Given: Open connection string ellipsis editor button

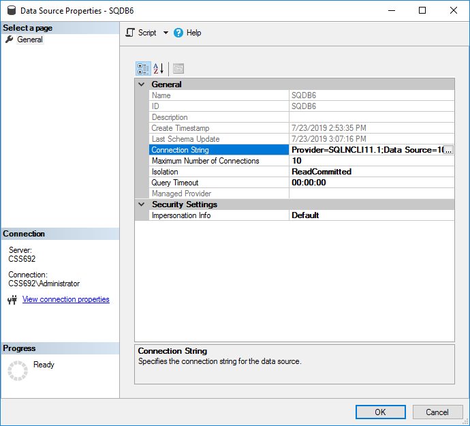Looking at the screenshot, I should tap(448, 150).
